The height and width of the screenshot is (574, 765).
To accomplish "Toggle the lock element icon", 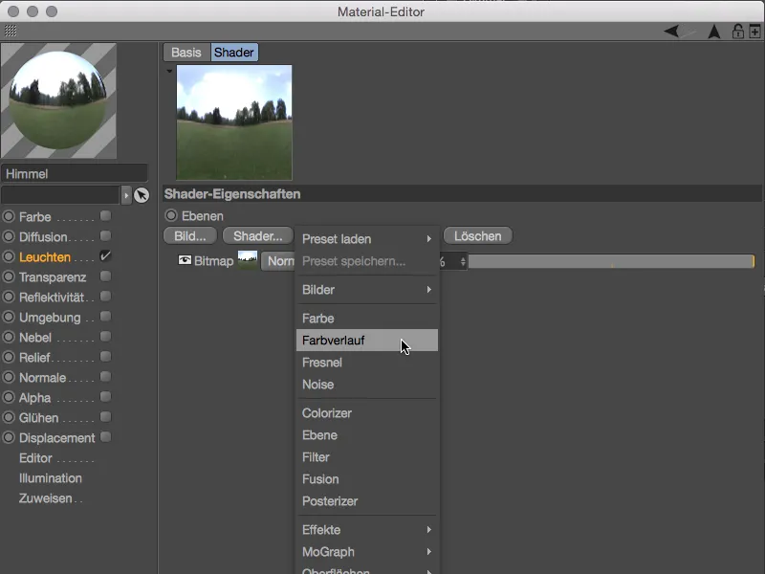I will tap(737, 32).
